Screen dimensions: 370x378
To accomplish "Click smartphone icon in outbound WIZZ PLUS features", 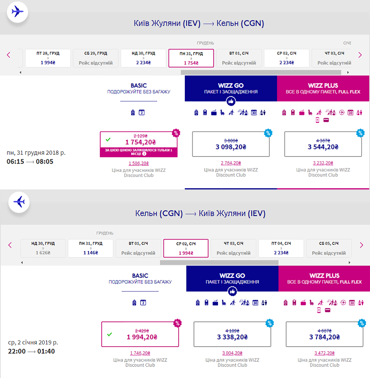I will (x=317, y=120).
